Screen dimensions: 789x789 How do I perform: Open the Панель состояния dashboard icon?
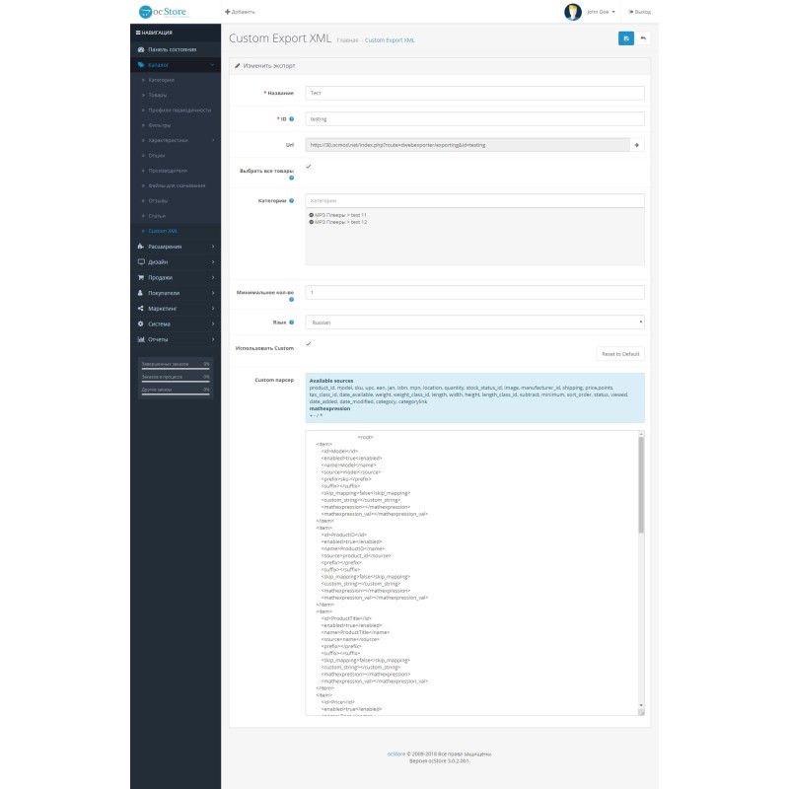pyautogui.click(x=139, y=47)
